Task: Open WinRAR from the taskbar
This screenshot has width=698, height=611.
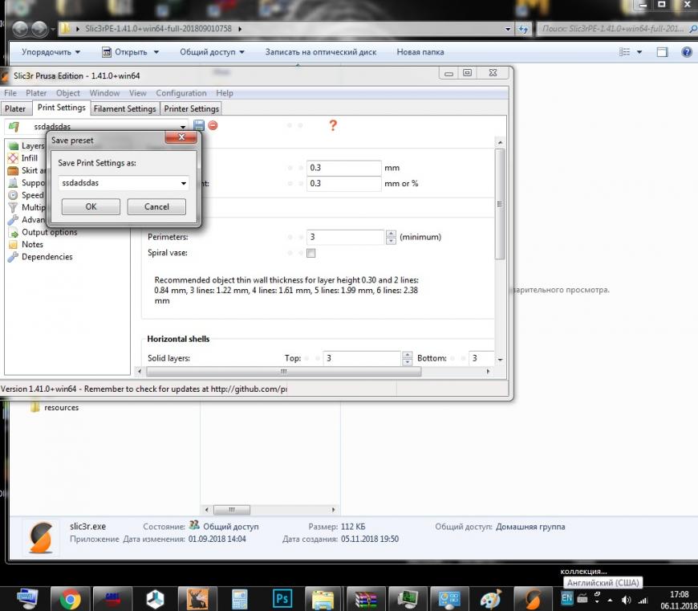Action: point(366,598)
